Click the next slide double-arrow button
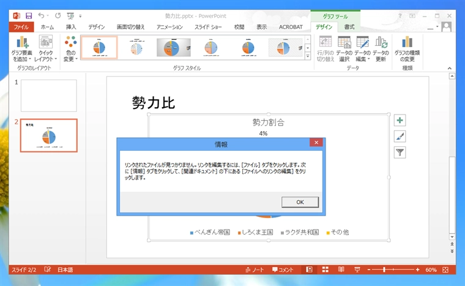Viewport: 465px width, 286px height. (x=452, y=251)
